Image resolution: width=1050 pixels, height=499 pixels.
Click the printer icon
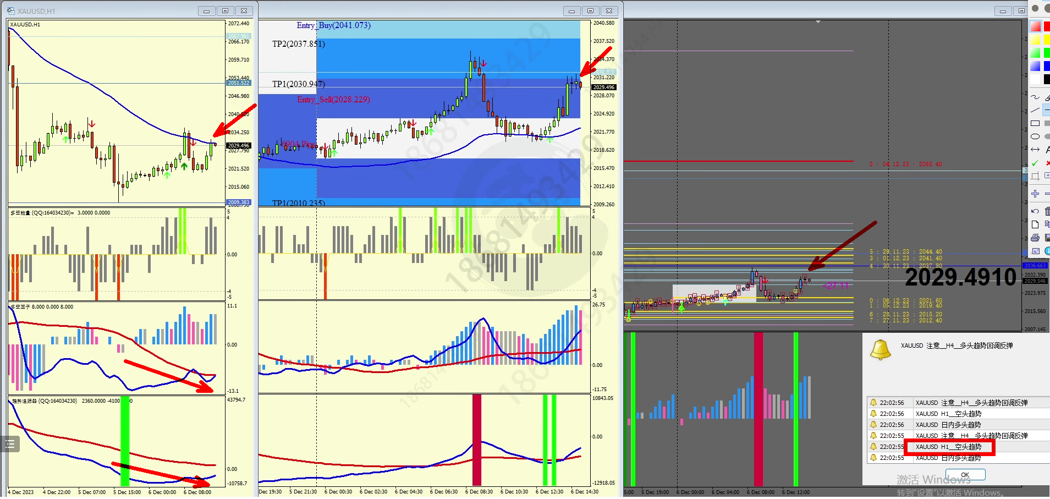[x=1035, y=238]
